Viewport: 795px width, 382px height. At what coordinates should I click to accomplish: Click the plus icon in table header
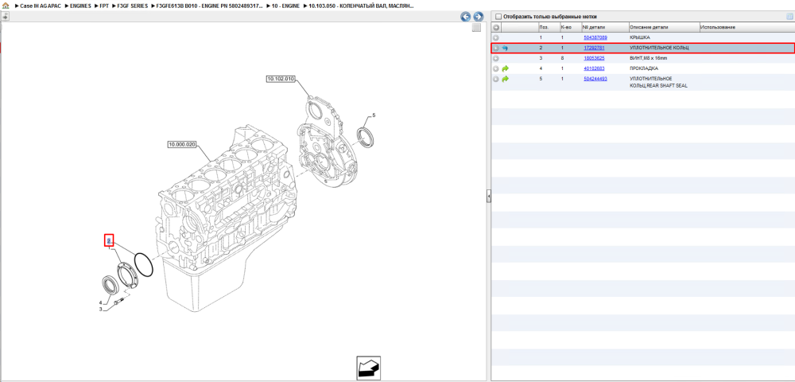(496, 27)
